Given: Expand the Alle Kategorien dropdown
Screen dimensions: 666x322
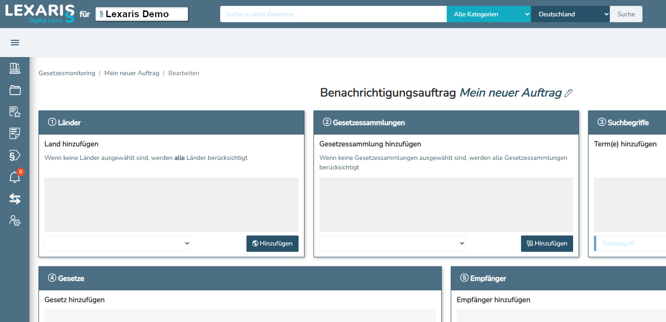Looking at the screenshot, I should 488,14.
